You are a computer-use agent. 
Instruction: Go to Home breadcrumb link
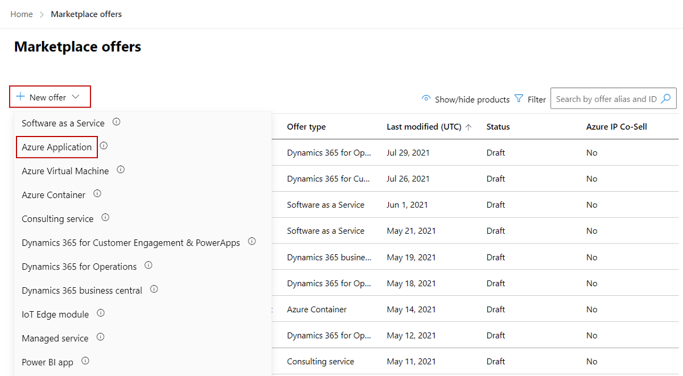click(22, 14)
